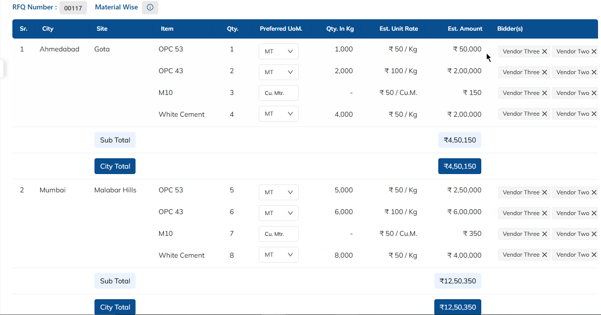Select the RFQ number 00117 badge

pos(73,8)
